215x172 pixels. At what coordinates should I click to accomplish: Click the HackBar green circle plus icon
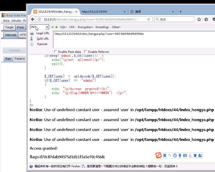click(x=56, y=27)
